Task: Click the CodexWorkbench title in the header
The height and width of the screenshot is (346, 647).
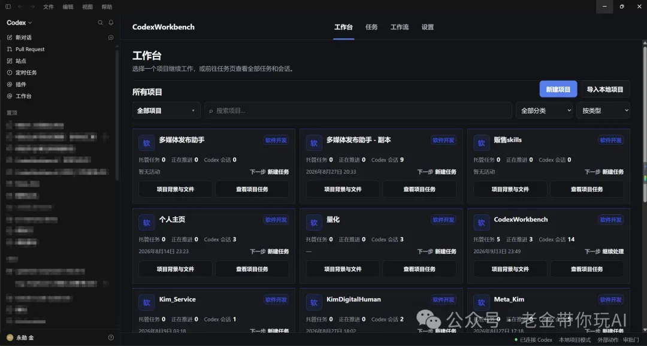Action: click(164, 27)
